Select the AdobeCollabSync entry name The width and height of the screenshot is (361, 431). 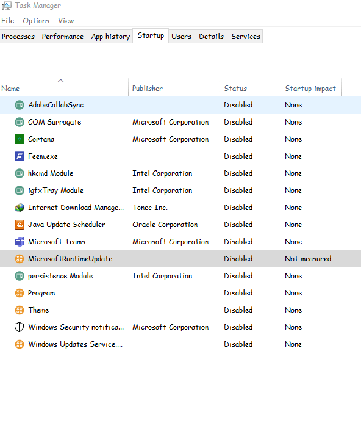click(56, 105)
